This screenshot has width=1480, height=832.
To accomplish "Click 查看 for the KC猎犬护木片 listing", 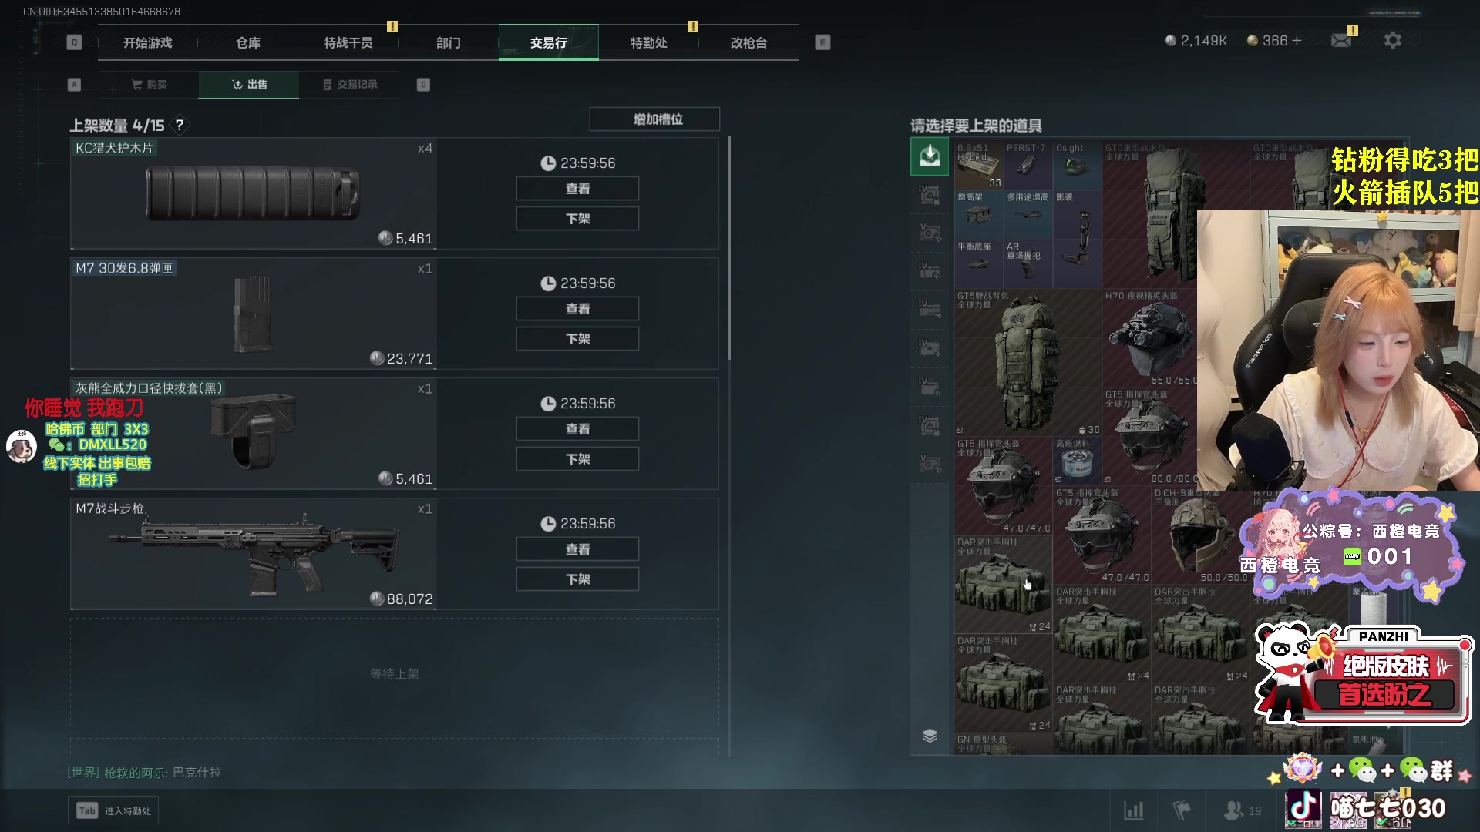I will coord(577,189).
